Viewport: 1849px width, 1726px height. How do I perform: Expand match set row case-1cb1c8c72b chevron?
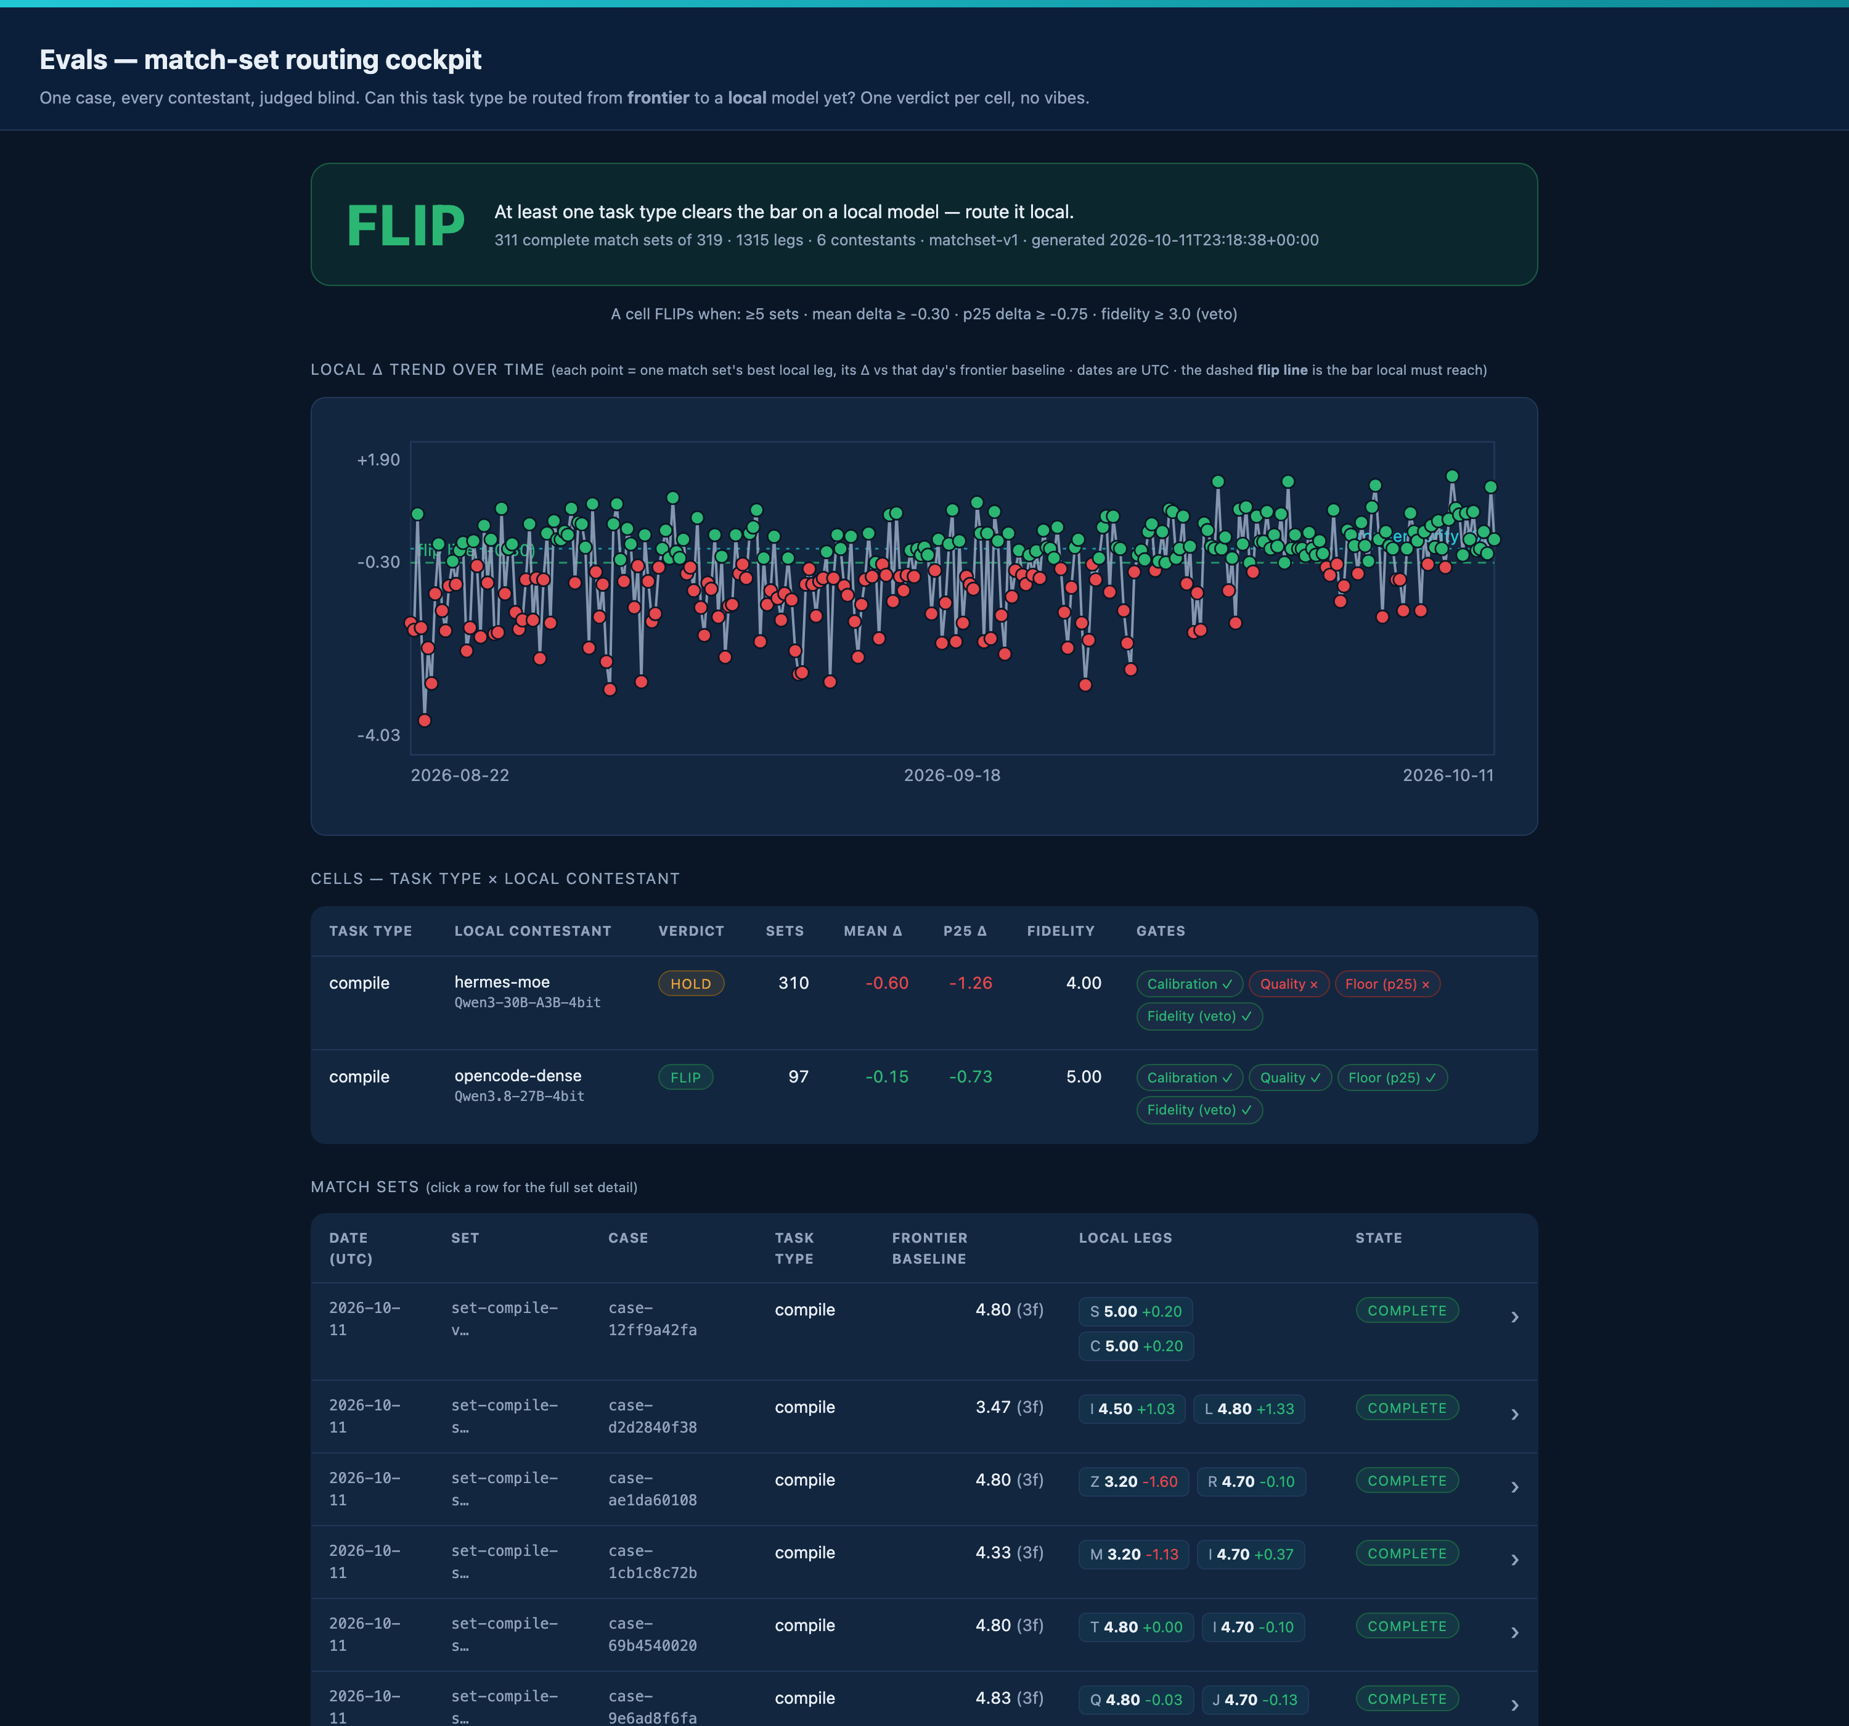(x=1514, y=1560)
